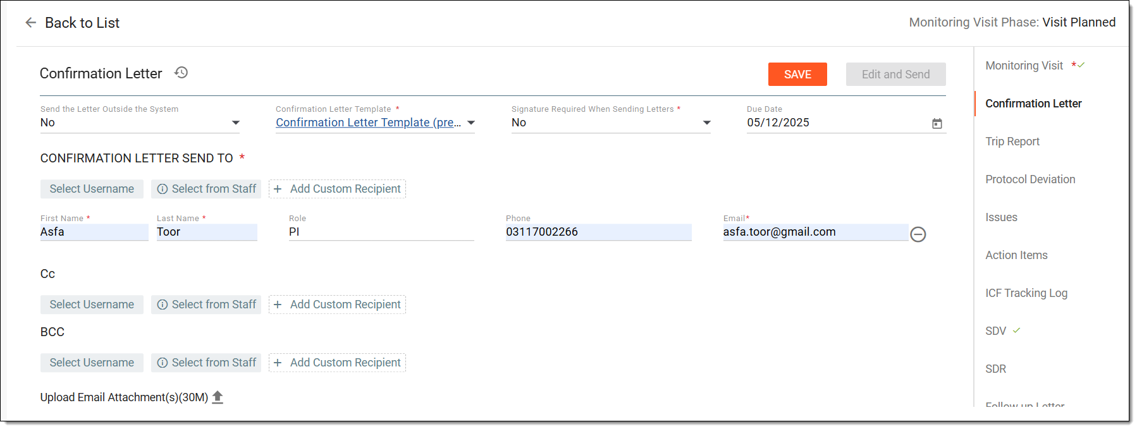Open the Monitoring Visit sidebar item

(1024, 66)
